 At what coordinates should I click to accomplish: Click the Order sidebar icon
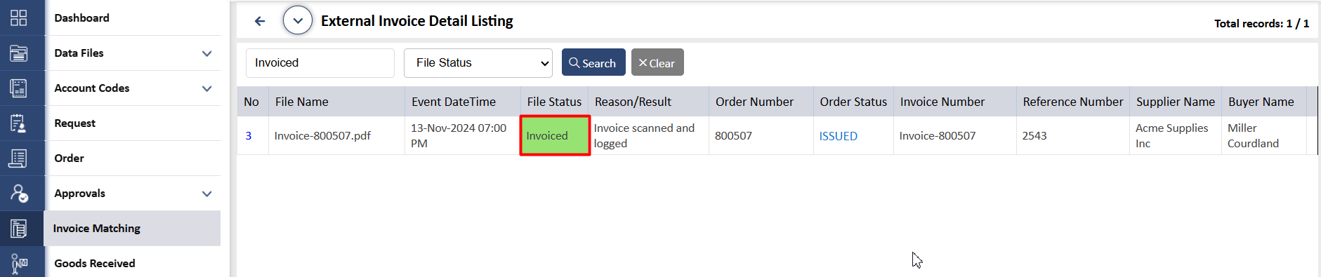(x=19, y=158)
